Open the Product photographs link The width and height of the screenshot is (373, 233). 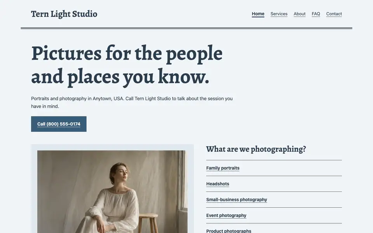coord(228,231)
